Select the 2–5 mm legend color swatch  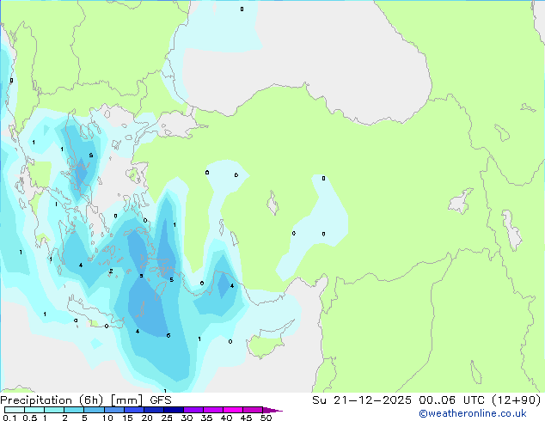pyautogui.click(x=74, y=410)
